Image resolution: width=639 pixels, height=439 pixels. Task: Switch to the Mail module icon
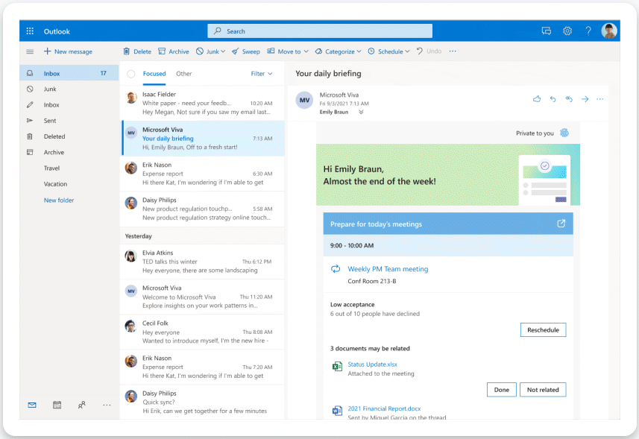(x=32, y=405)
